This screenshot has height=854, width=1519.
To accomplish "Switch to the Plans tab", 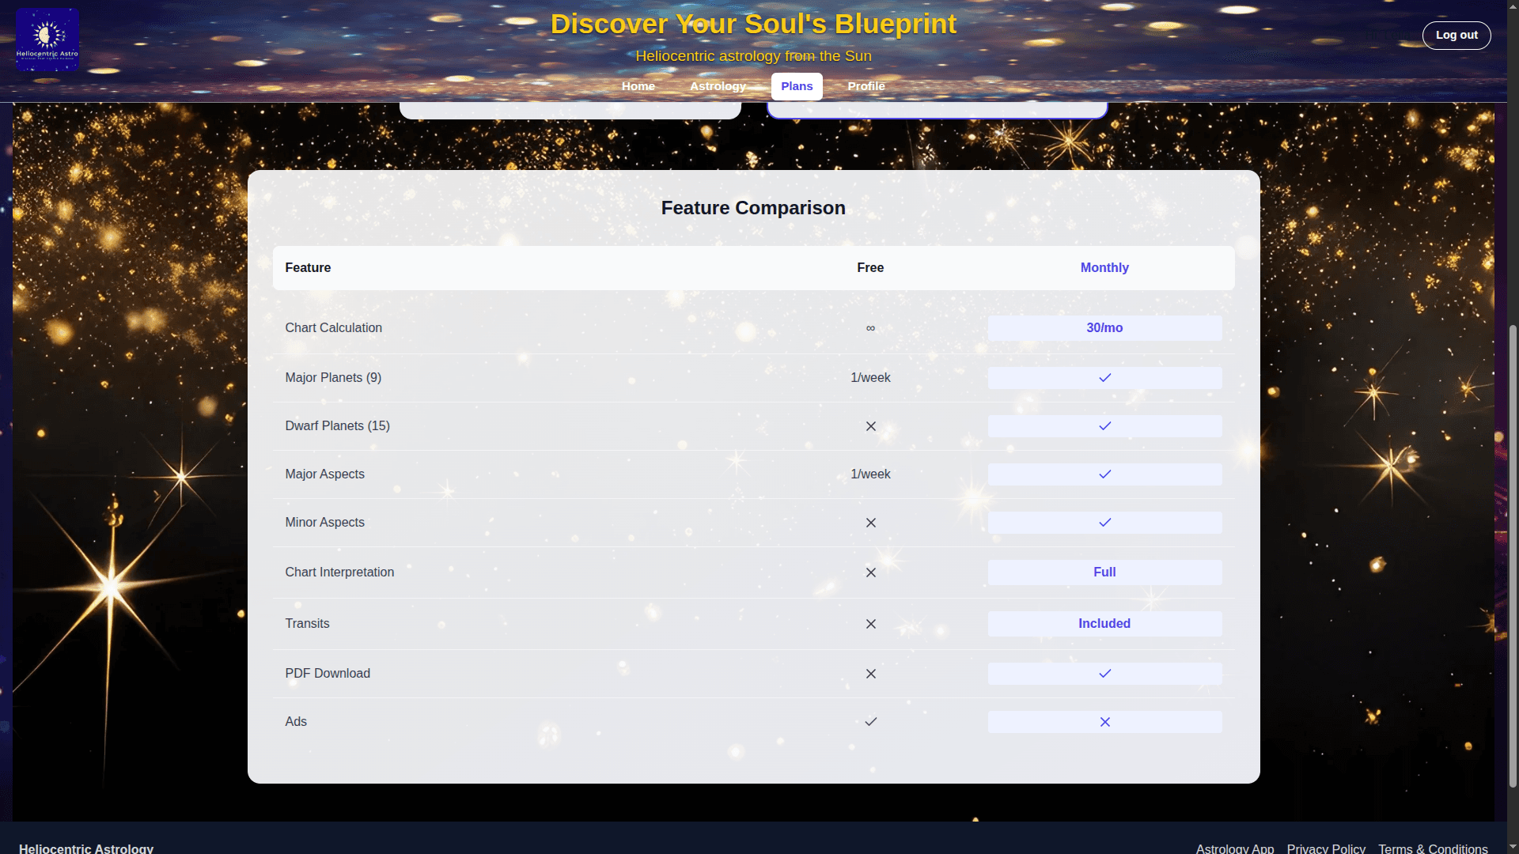I will (x=797, y=86).
